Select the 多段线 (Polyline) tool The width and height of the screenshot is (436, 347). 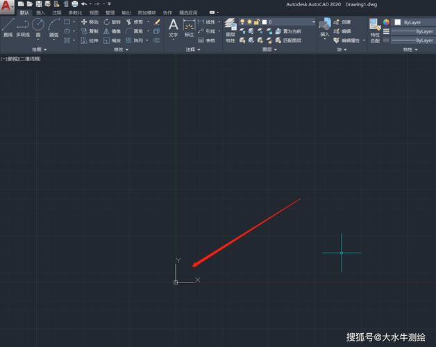tap(23, 26)
